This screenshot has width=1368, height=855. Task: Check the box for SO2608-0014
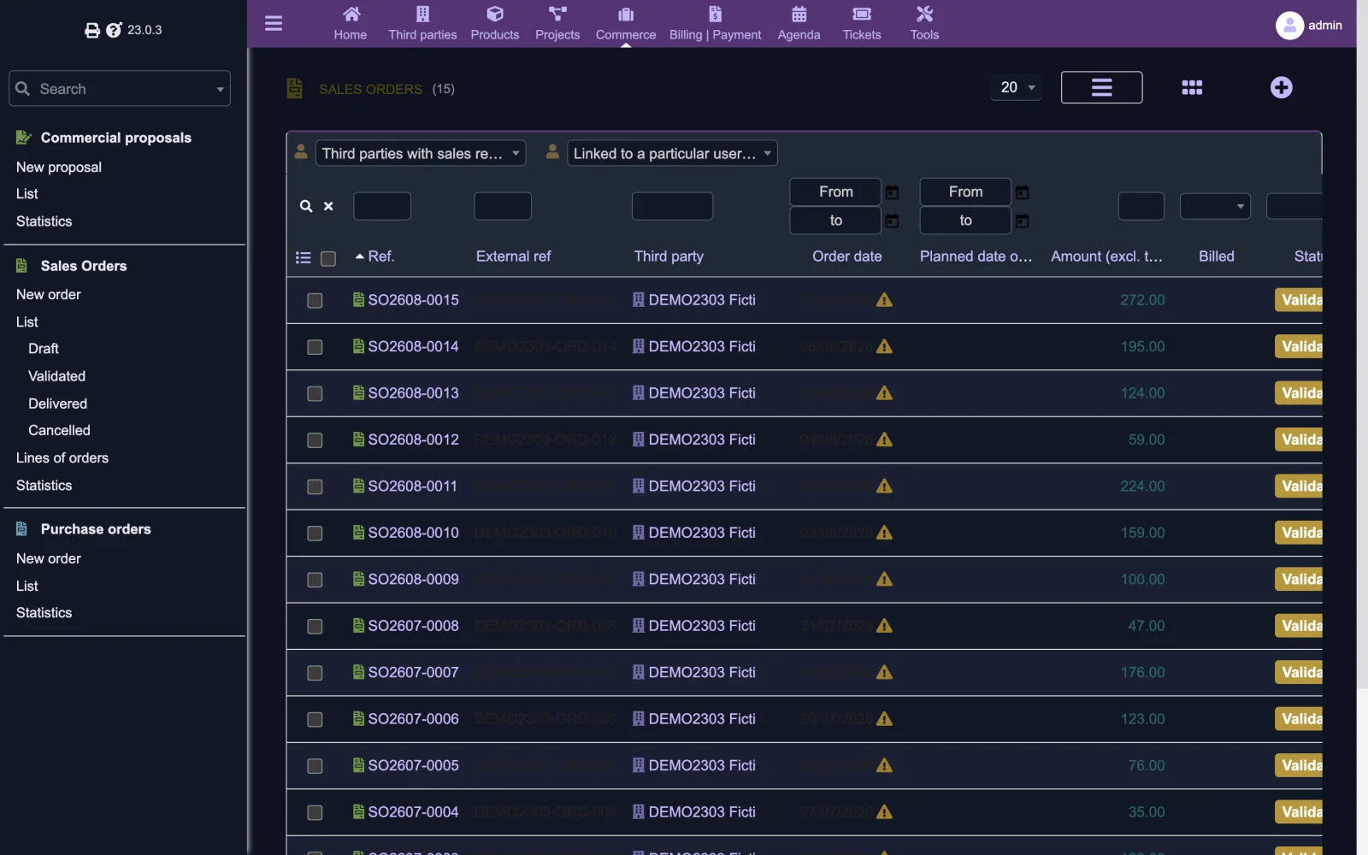click(x=315, y=347)
